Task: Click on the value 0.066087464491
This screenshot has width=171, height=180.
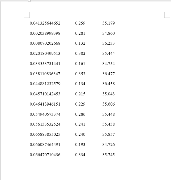Action: (45, 145)
